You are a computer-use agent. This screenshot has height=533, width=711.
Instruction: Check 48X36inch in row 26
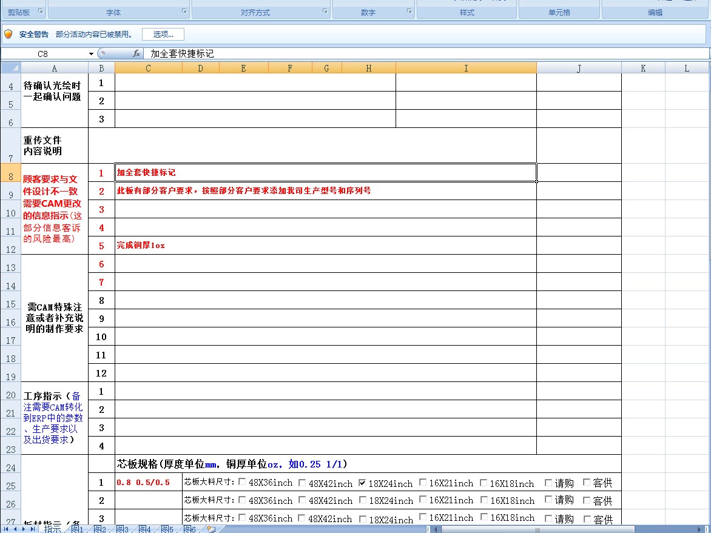242,500
